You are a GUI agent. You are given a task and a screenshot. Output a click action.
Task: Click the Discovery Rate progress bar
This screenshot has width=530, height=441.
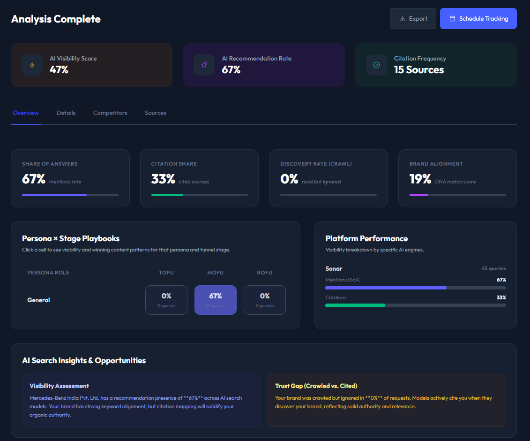328,195
